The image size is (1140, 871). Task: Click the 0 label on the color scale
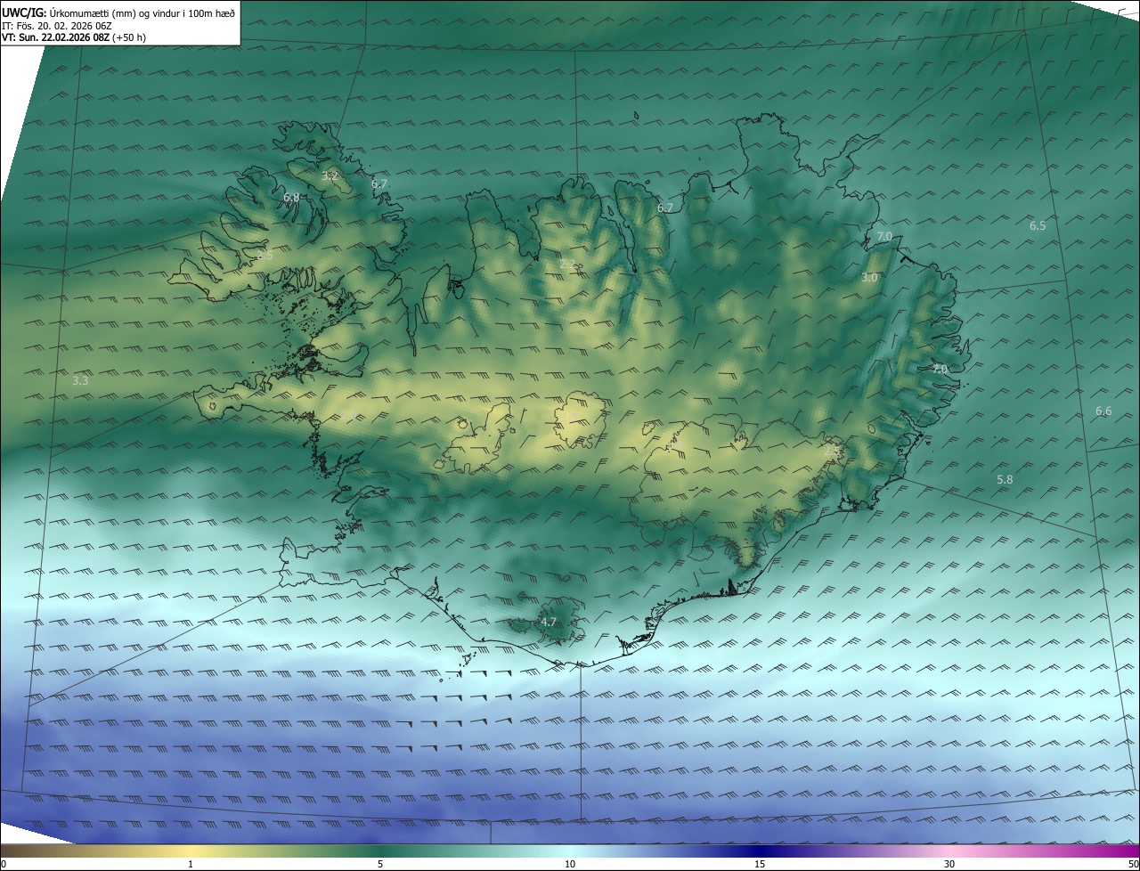(4, 864)
